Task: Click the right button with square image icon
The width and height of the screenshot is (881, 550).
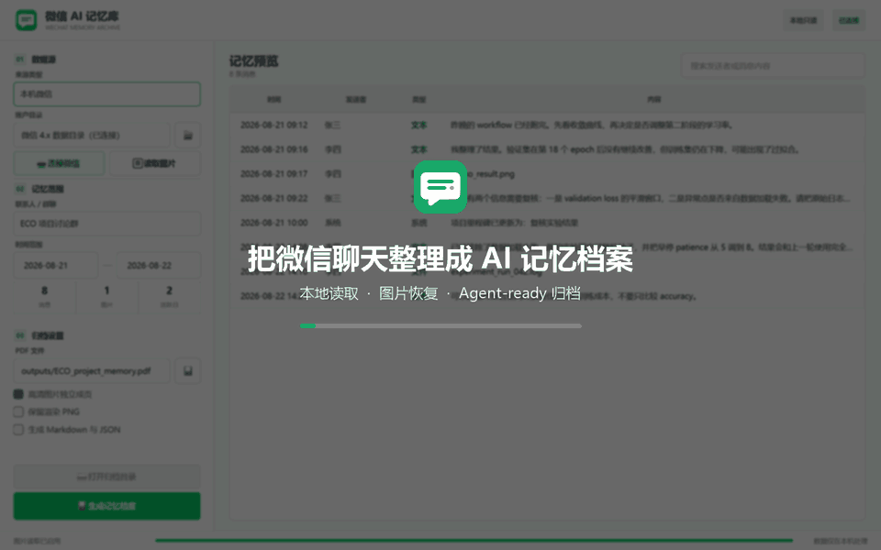Action: (x=154, y=163)
